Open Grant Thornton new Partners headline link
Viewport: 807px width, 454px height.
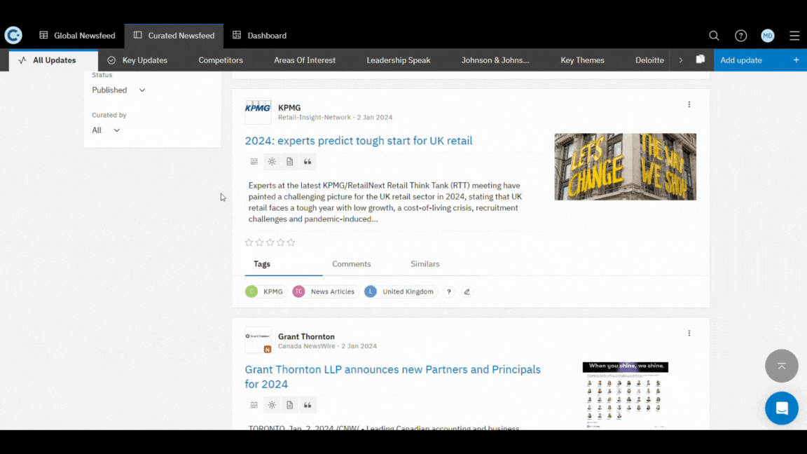pos(393,377)
